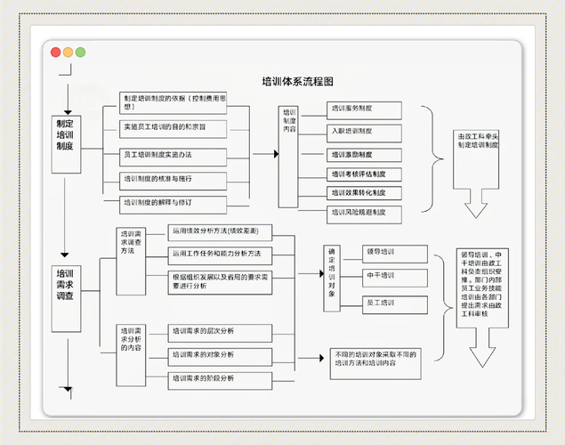Select the 培训需求的层次分析 box
This screenshot has width=565, height=445.
[221, 331]
